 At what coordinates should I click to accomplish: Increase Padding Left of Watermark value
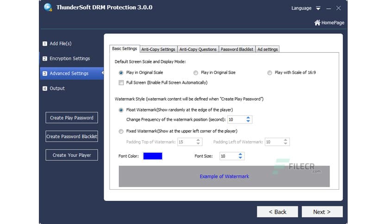click(286, 140)
